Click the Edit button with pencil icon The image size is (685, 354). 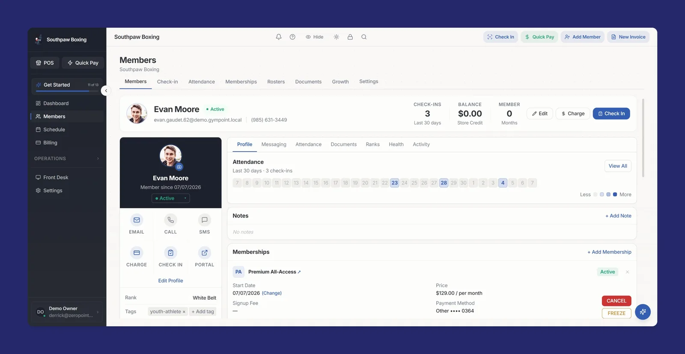point(539,113)
